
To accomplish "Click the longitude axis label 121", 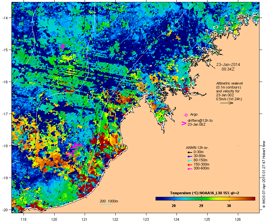I will click(x=85, y=219).
